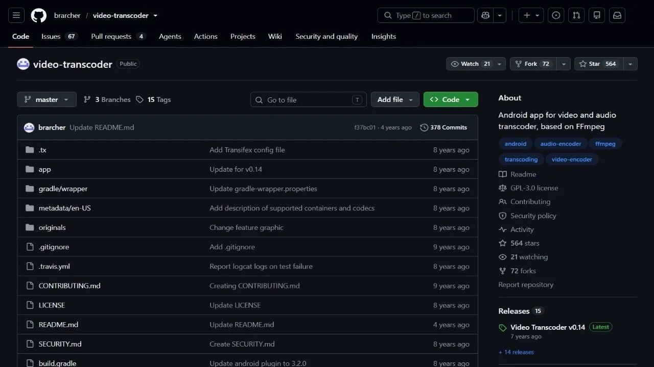Click the GPL-3.0 license scale icon
This screenshot has width=654, height=367.
pos(503,188)
